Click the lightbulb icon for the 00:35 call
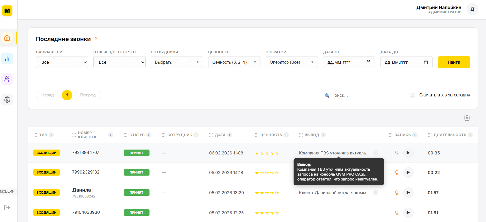This screenshot has width=486, height=222. pos(397,153)
